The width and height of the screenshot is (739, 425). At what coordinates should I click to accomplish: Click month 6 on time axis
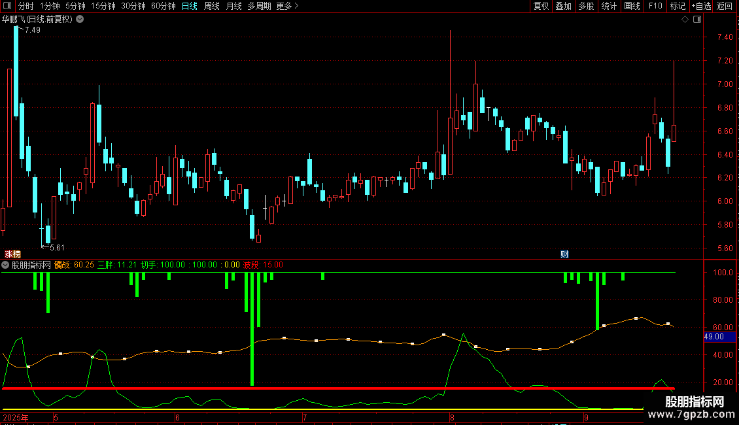click(177, 417)
